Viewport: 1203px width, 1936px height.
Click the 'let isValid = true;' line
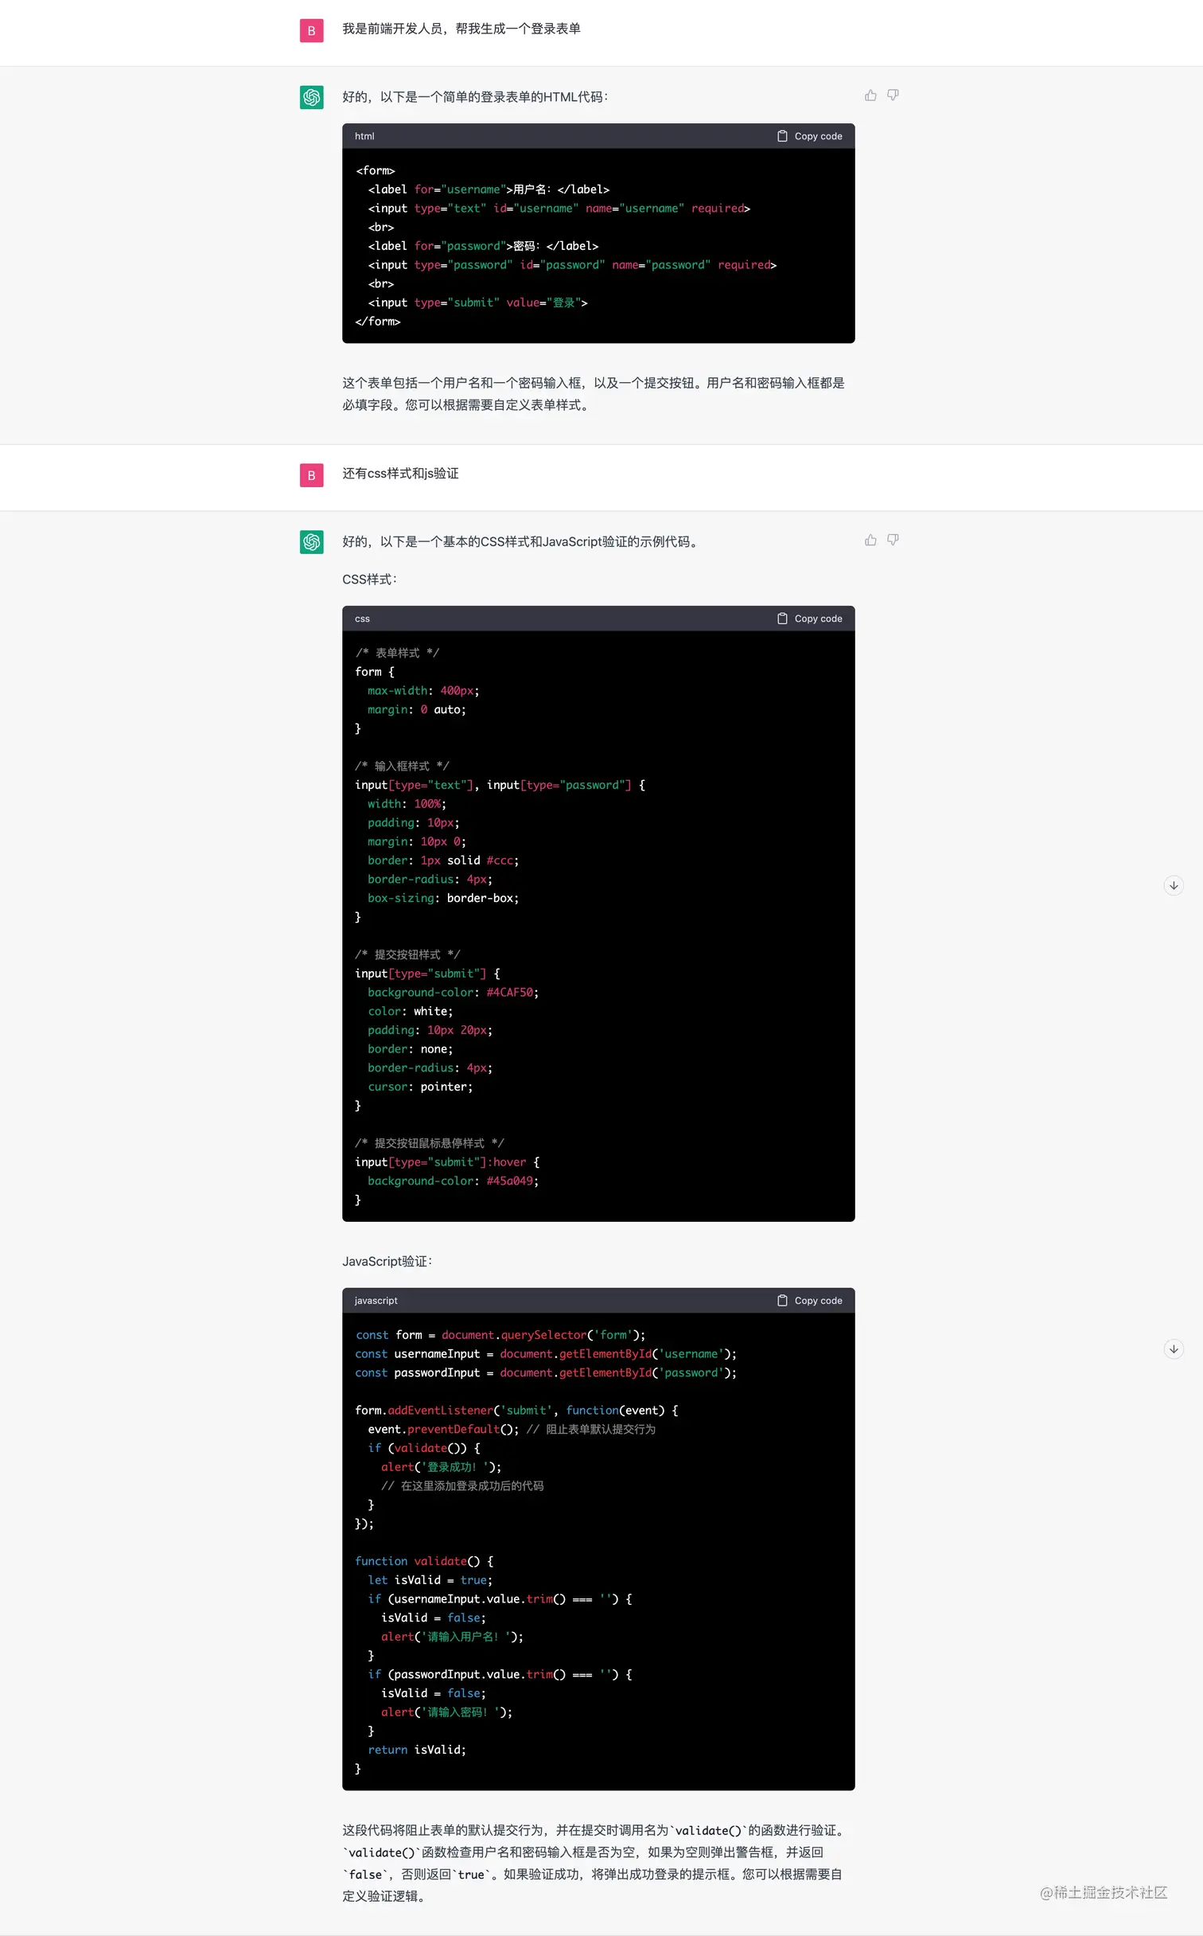click(430, 1581)
